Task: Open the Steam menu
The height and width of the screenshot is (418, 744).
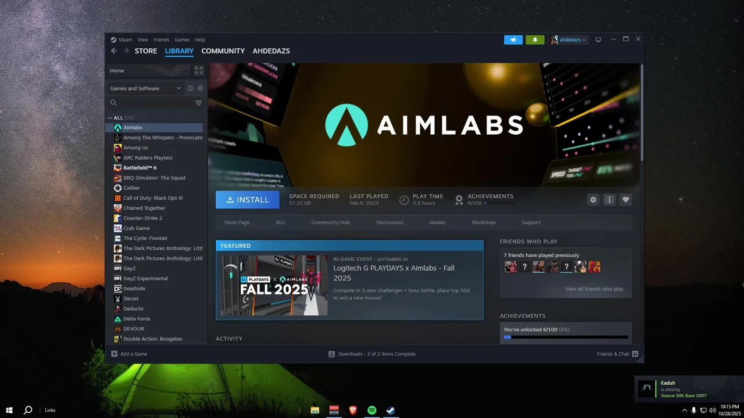Action: [121, 39]
